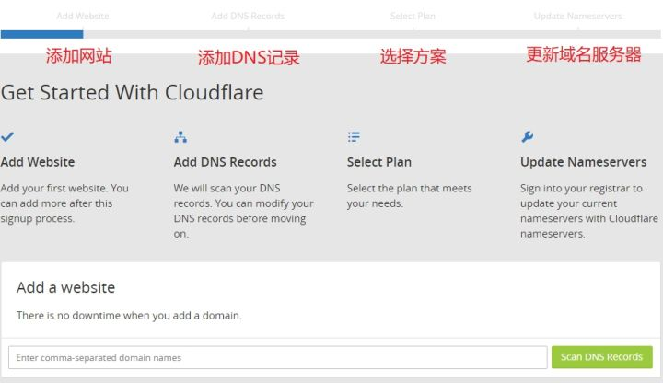Click the Add Website column heading
663x383 pixels.
(38, 162)
